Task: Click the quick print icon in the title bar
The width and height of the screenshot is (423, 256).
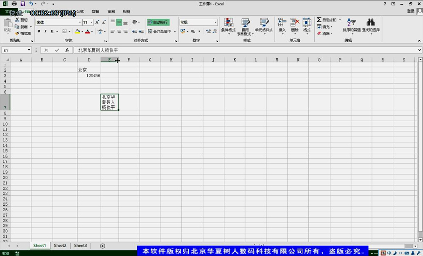Action: point(14,4)
